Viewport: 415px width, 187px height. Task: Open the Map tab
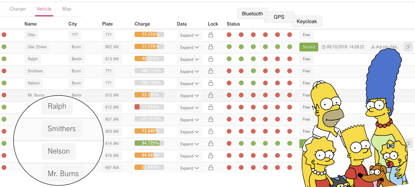pos(67,9)
